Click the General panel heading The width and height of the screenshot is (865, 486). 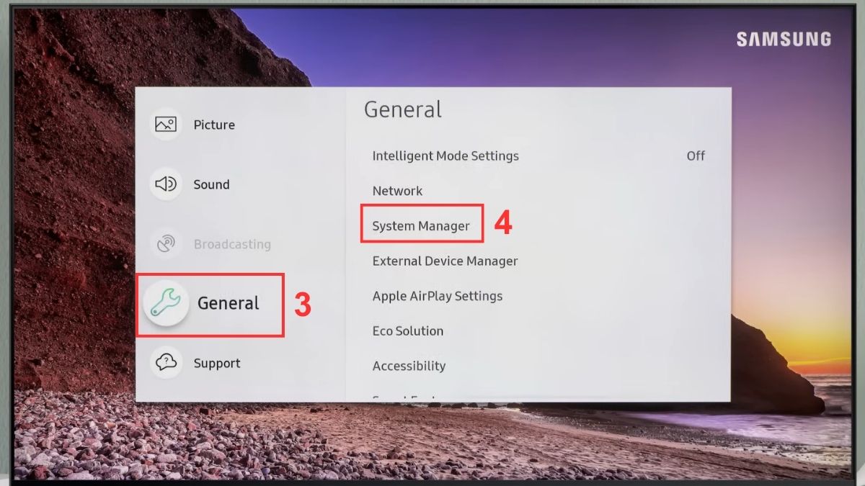(403, 109)
